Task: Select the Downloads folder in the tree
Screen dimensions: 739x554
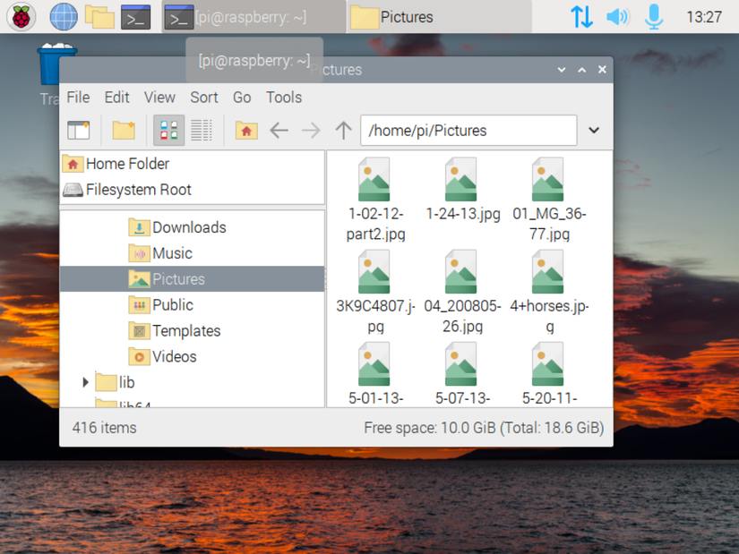Action: (x=188, y=227)
